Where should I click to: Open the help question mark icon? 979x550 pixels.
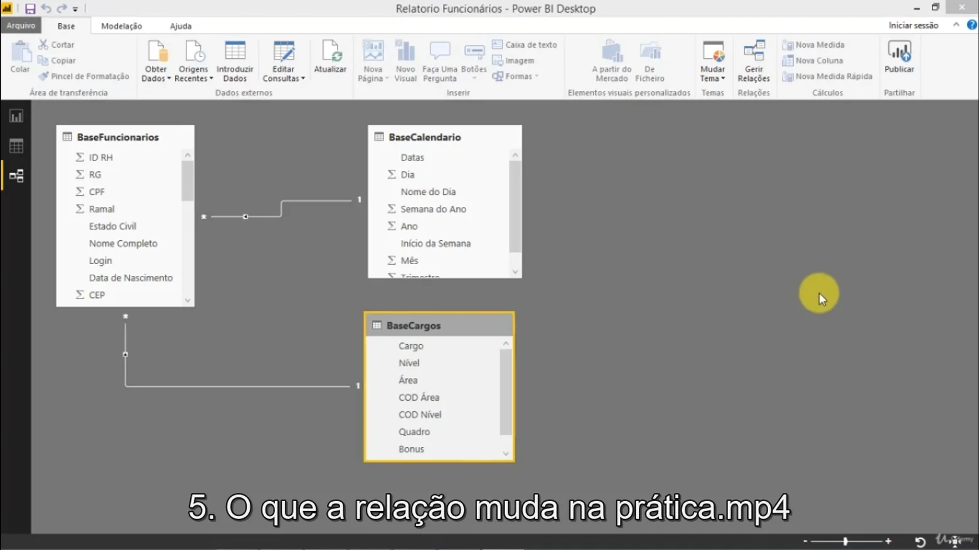[x=971, y=25]
